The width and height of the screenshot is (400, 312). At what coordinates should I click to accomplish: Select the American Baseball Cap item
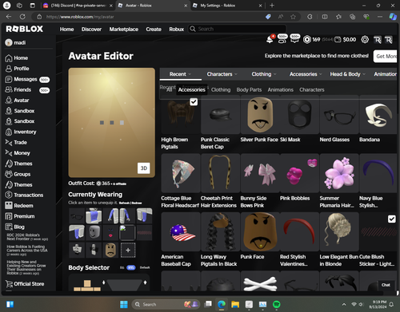click(x=181, y=232)
